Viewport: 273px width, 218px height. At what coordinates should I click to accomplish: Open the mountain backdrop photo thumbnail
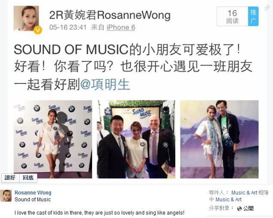point(219,139)
